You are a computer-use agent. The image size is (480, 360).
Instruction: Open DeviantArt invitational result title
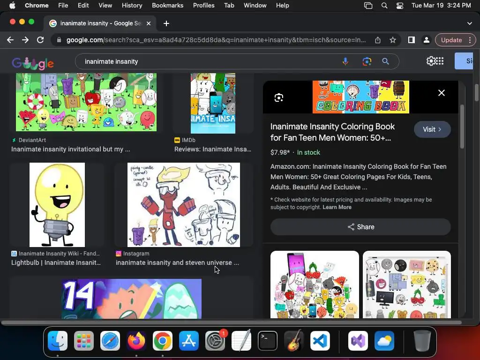[71, 149]
